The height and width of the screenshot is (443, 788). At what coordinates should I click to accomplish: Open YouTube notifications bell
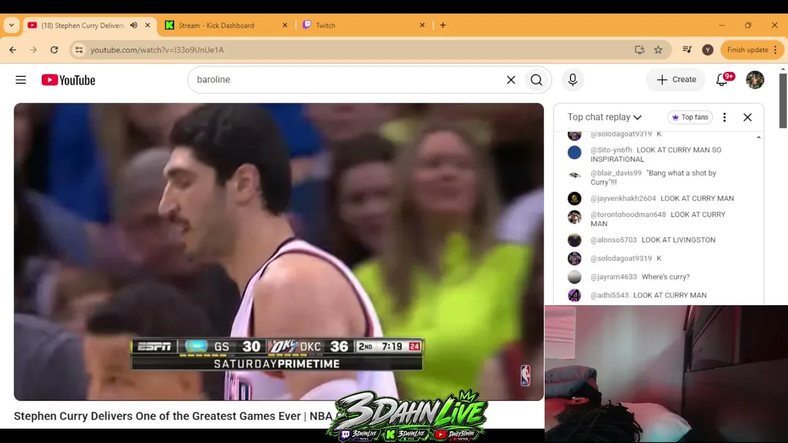pyautogui.click(x=722, y=80)
